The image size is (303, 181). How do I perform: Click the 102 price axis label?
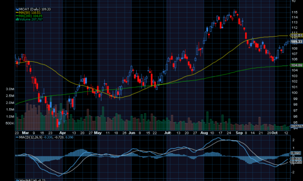[294, 81]
